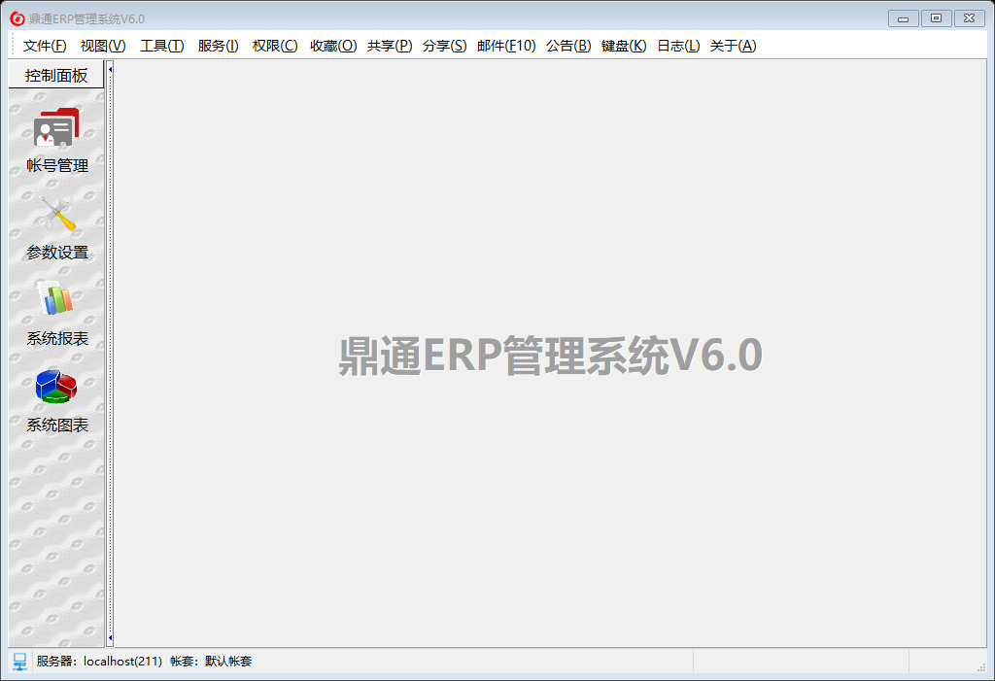This screenshot has height=681, width=995.
Task: Open the 系统报表 bar chart icon
Action: [56, 299]
